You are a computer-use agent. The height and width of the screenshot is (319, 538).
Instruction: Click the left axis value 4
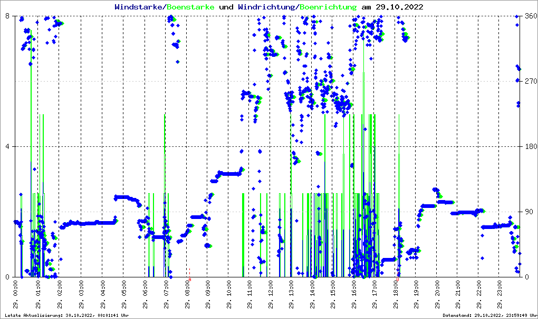pyautogui.click(x=7, y=146)
